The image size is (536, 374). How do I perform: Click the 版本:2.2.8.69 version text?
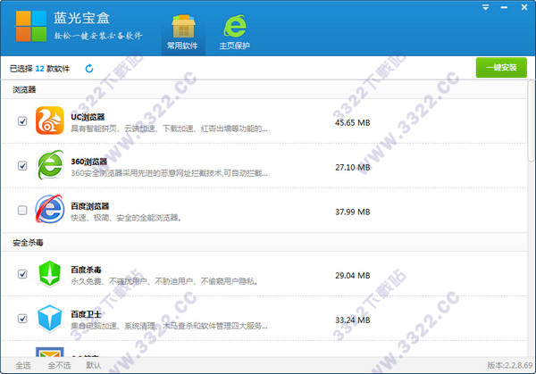coord(510,365)
